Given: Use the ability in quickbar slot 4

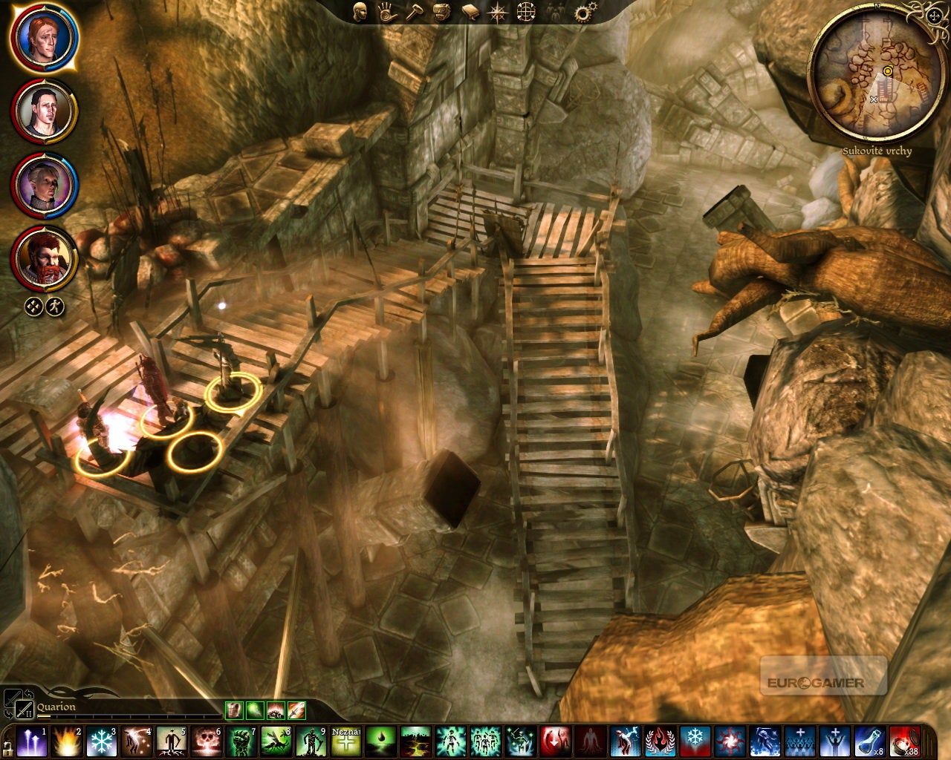Looking at the screenshot, I should [136, 741].
